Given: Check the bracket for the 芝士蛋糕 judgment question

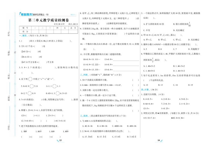Looking at the screenshot, I should 135,111.
